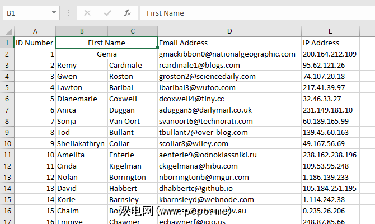Select row 9 header

click(7, 132)
